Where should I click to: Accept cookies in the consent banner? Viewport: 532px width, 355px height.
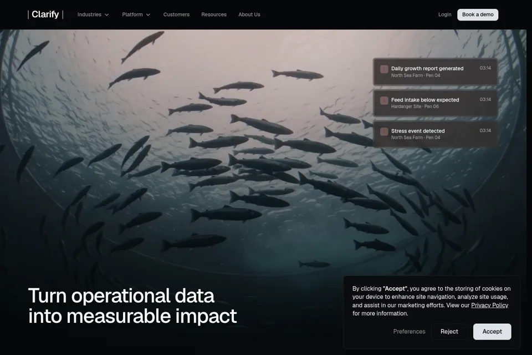point(492,332)
